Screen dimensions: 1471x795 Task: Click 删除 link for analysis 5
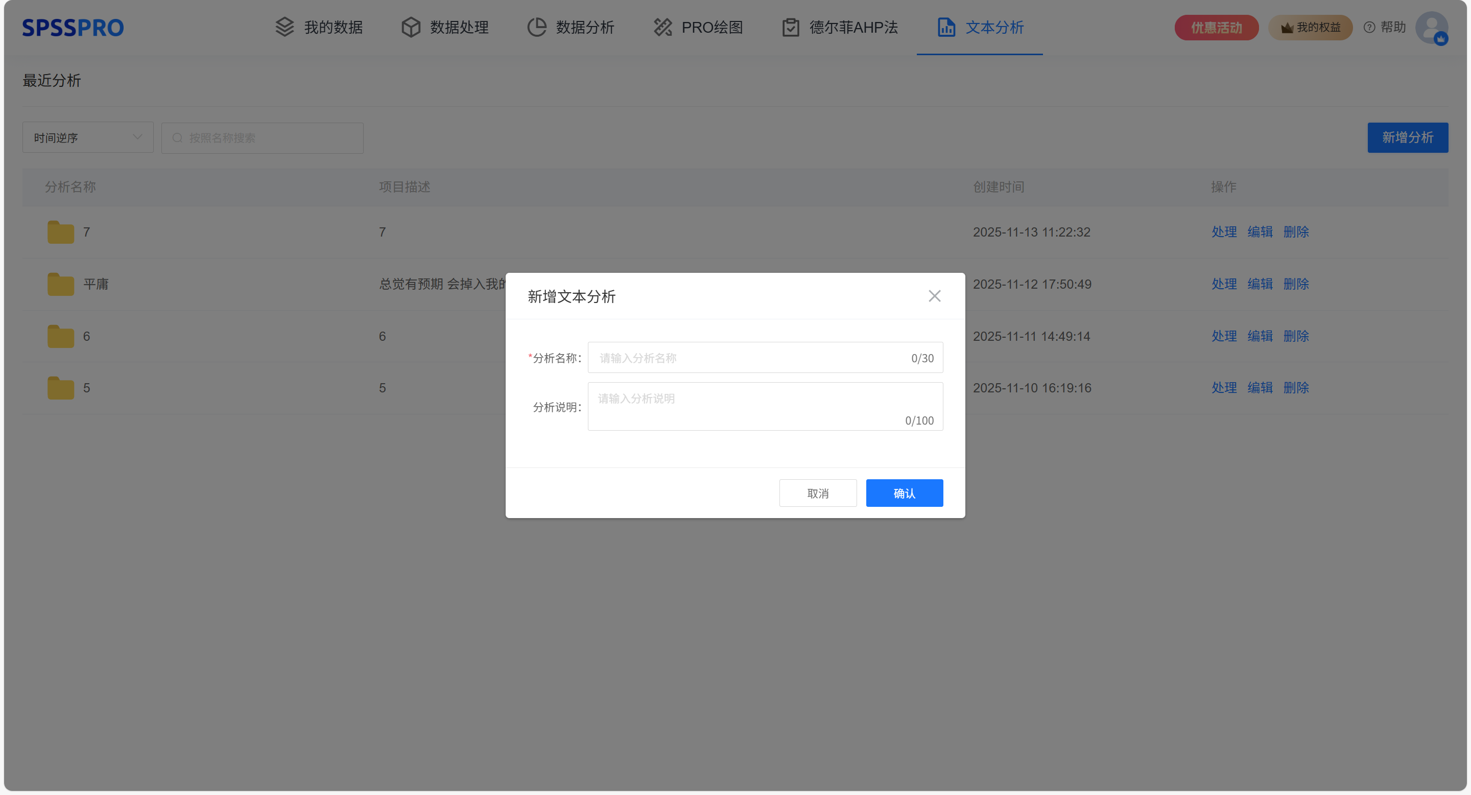pos(1296,388)
